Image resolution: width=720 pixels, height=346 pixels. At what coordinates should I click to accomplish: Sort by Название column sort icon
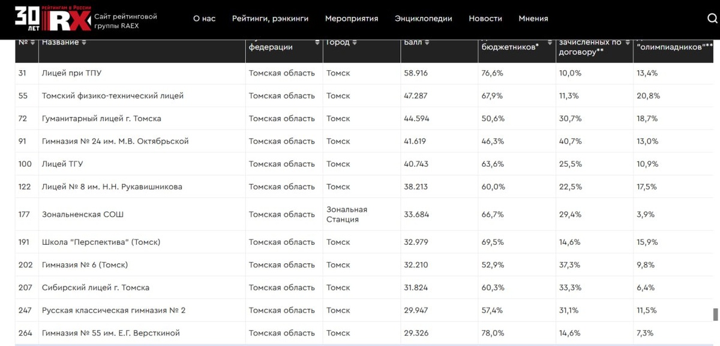[84, 43]
